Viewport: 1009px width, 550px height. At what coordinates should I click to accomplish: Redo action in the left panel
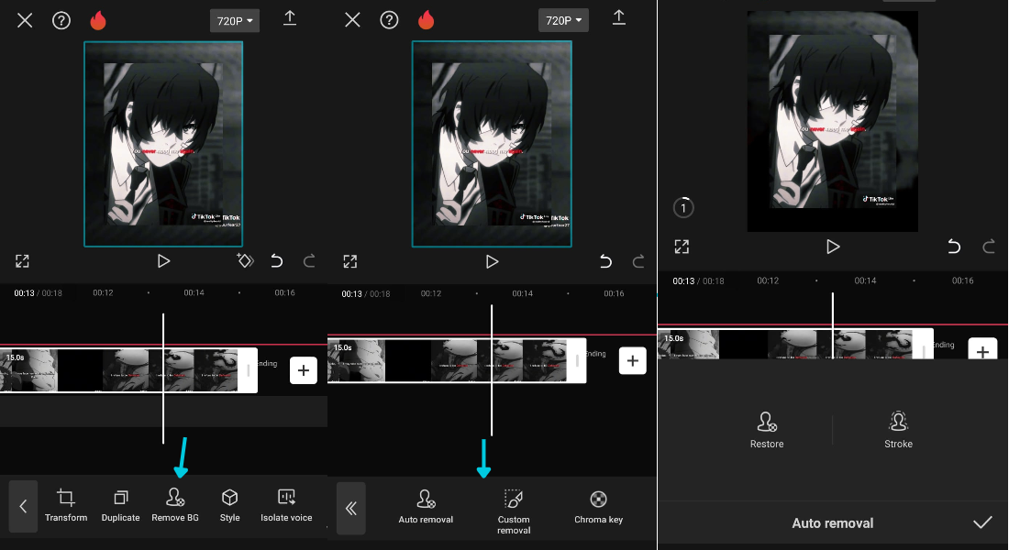(x=309, y=260)
